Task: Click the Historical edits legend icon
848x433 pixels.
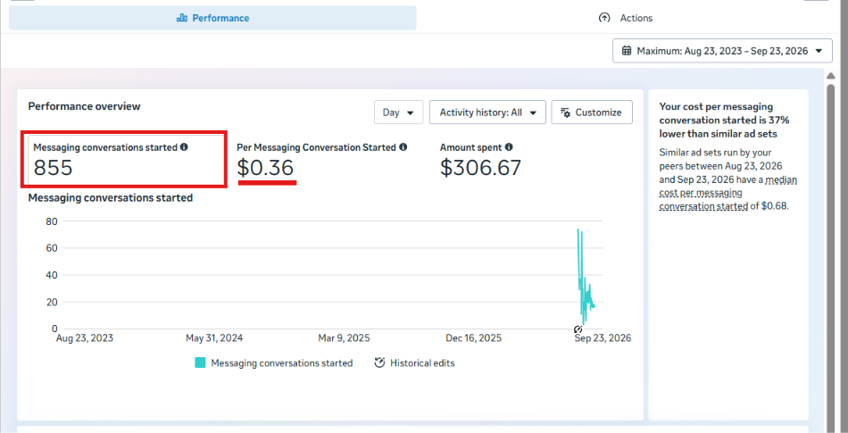Action: tap(379, 362)
